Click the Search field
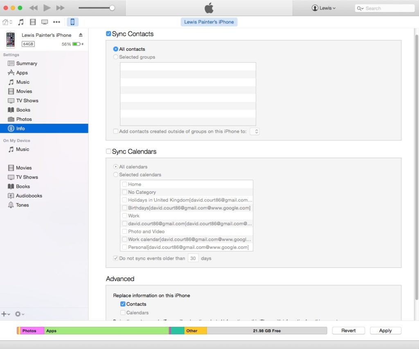Viewport: 419px width, 349px height. [384, 8]
